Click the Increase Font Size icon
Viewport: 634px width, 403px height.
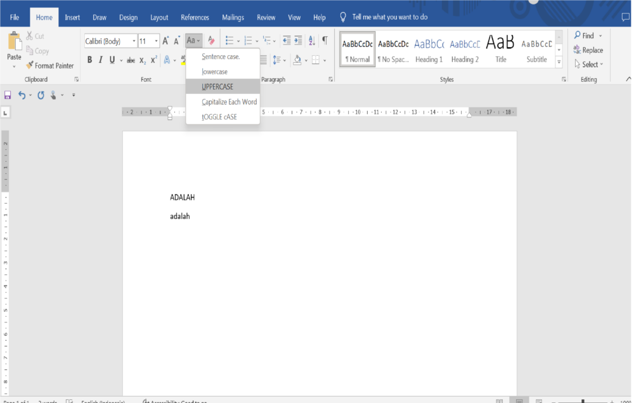(x=166, y=41)
